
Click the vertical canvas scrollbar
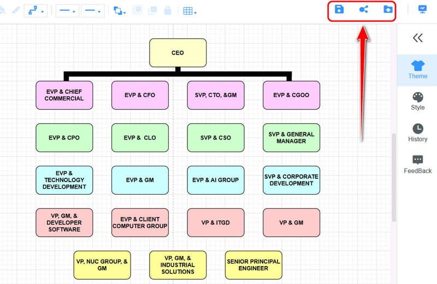point(394,174)
